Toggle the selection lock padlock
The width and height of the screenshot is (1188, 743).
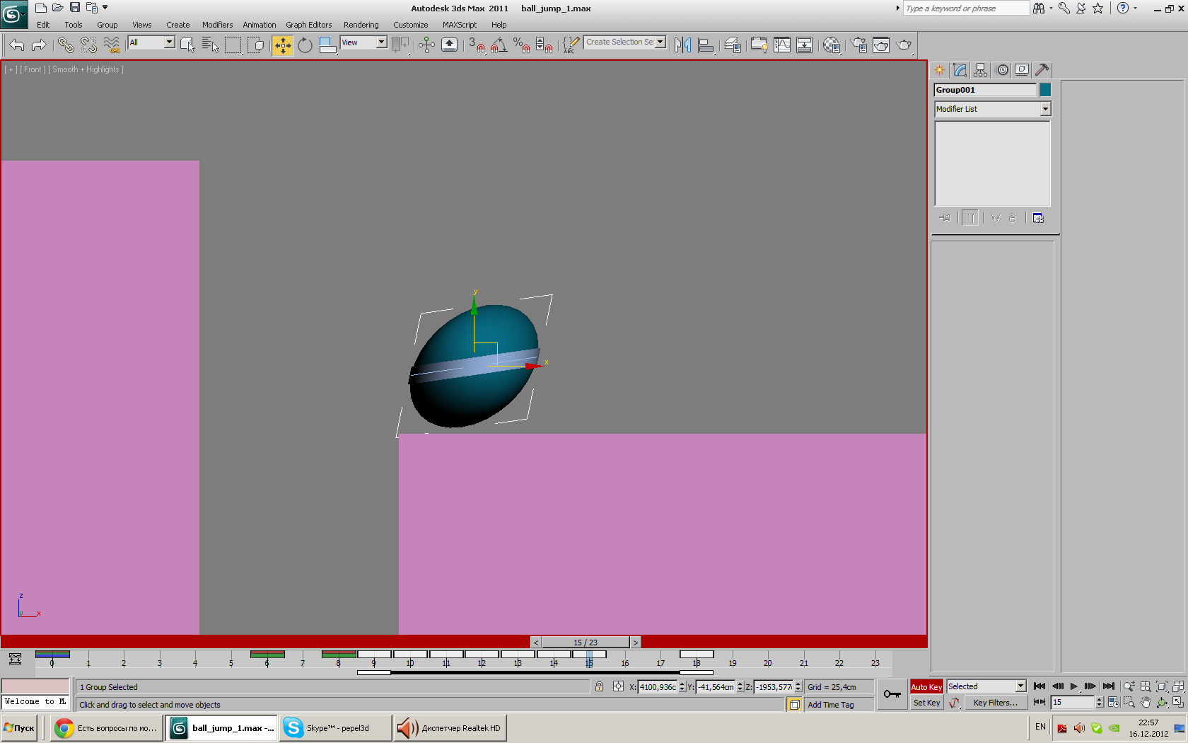click(x=599, y=687)
